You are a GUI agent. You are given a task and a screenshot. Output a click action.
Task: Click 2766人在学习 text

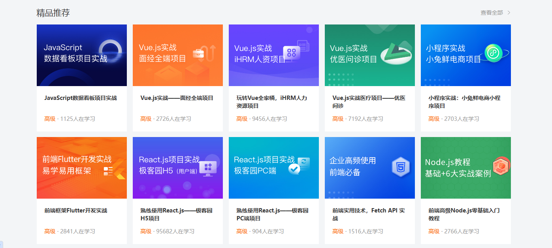[462, 231]
